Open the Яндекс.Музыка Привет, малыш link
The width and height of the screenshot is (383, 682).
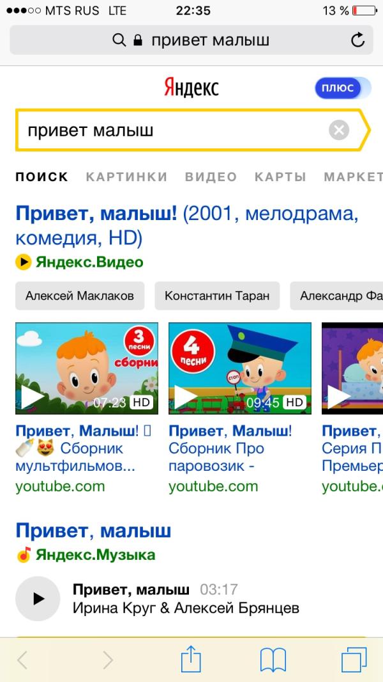[x=93, y=530]
